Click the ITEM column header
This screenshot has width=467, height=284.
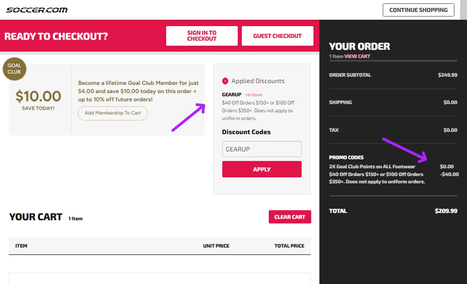pyautogui.click(x=21, y=246)
